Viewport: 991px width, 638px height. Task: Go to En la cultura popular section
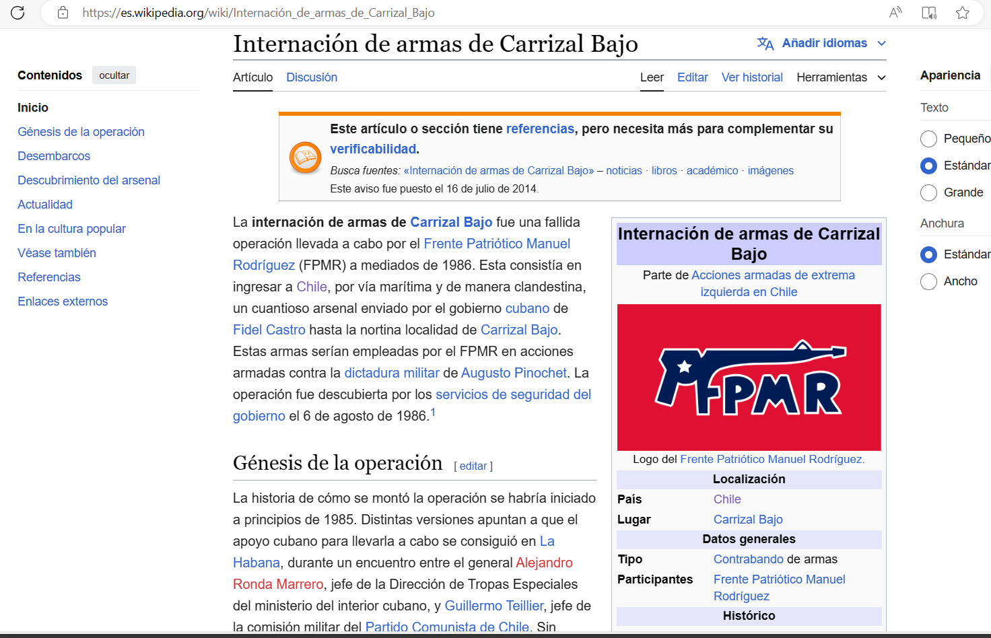coord(71,229)
